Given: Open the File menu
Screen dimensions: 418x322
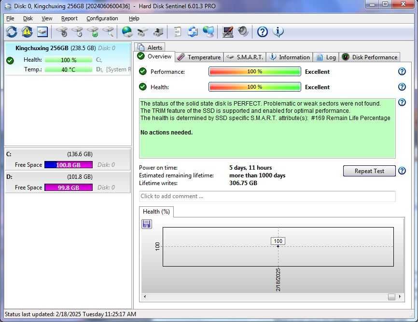Looking at the screenshot, I should [x=10, y=18].
